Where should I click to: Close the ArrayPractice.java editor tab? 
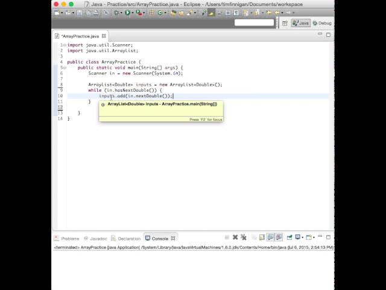[x=104, y=36]
